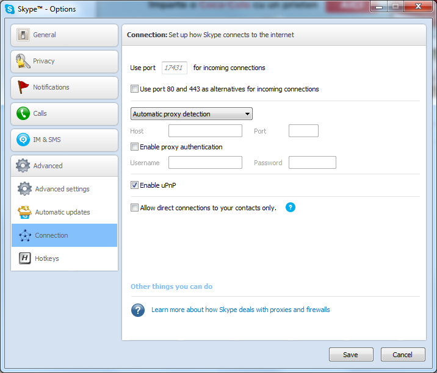Close the Skype Options window
437x373 pixels.
pos(418,6)
